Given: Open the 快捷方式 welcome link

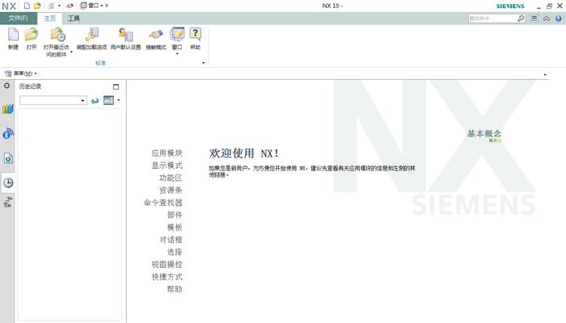Looking at the screenshot, I should click(167, 277).
